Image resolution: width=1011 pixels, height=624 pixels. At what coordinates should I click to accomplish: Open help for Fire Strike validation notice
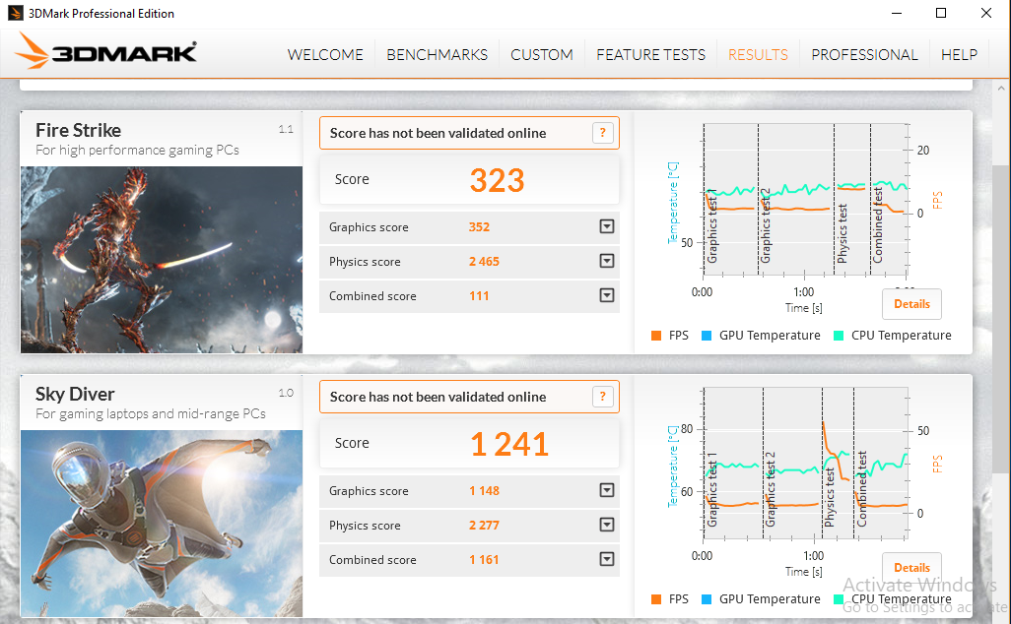pos(602,133)
